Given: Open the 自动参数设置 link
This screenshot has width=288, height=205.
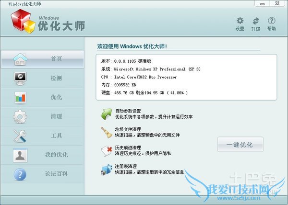Looking at the screenshot, I should 128,111.
